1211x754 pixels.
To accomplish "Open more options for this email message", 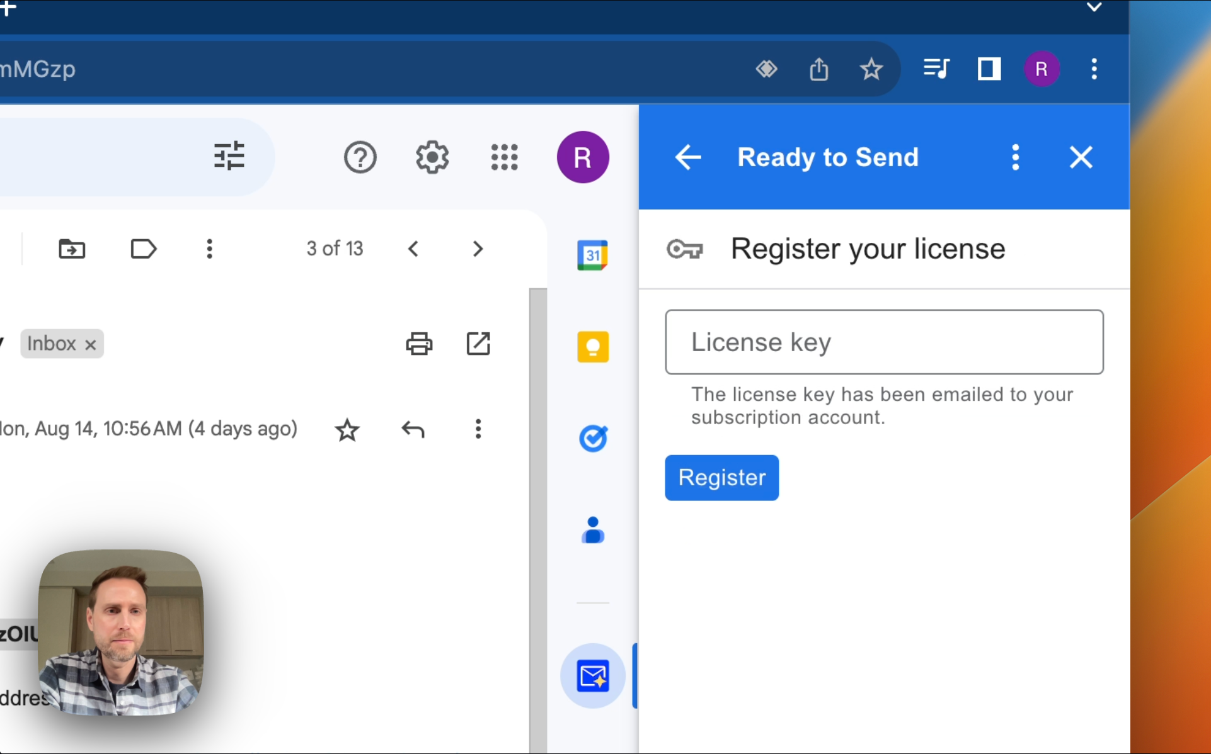I will [x=478, y=429].
